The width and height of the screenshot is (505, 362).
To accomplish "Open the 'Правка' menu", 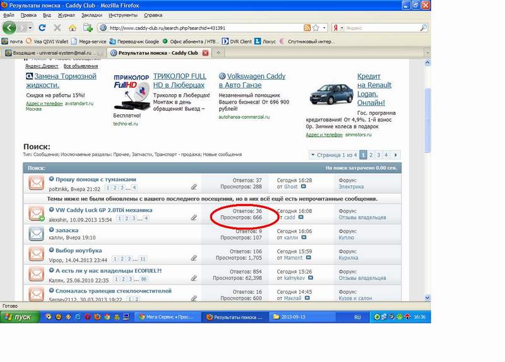I will click(x=28, y=15).
